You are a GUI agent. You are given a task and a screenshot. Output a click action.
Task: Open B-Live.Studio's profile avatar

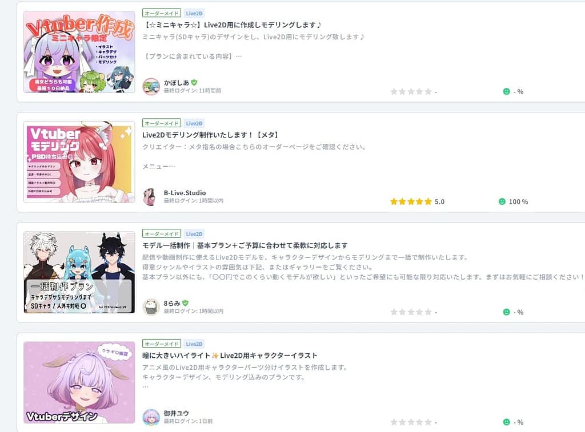click(x=151, y=197)
